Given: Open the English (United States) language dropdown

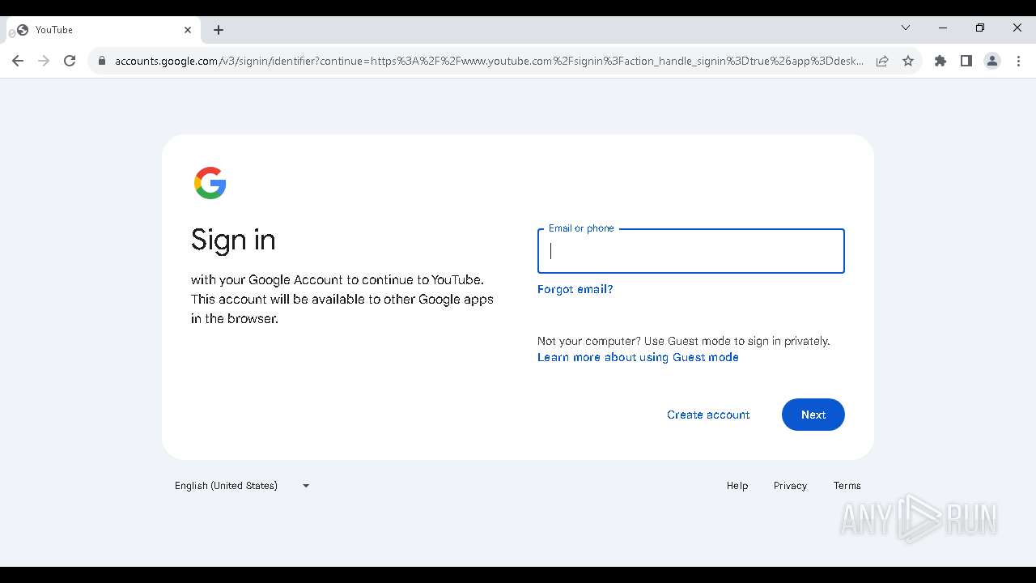Looking at the screenshot, I should pos(242,486).
